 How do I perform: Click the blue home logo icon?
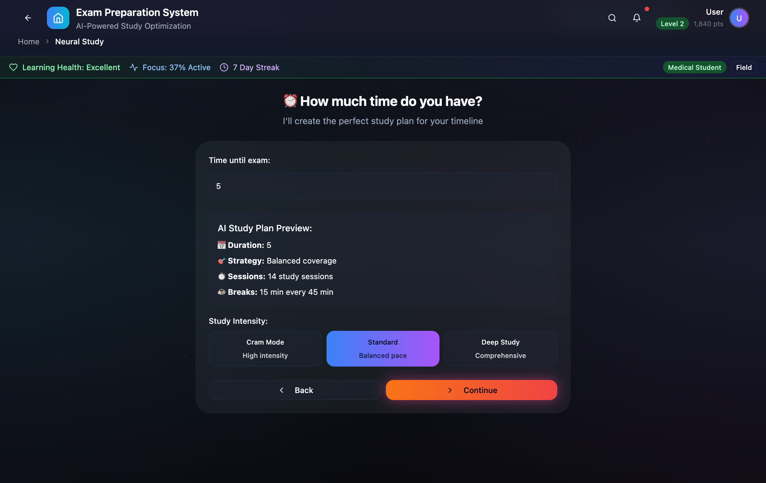click(x=58, y=18)
